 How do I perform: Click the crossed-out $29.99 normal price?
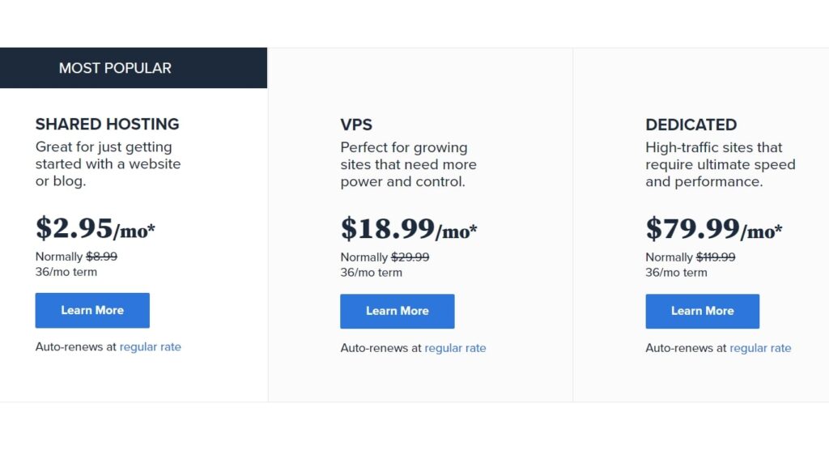(410, 257)
